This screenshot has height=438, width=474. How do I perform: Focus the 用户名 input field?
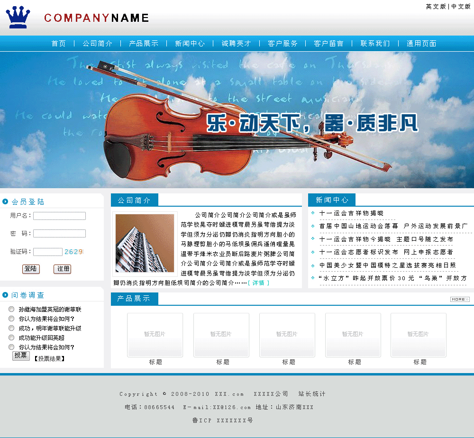pos(59,216)
